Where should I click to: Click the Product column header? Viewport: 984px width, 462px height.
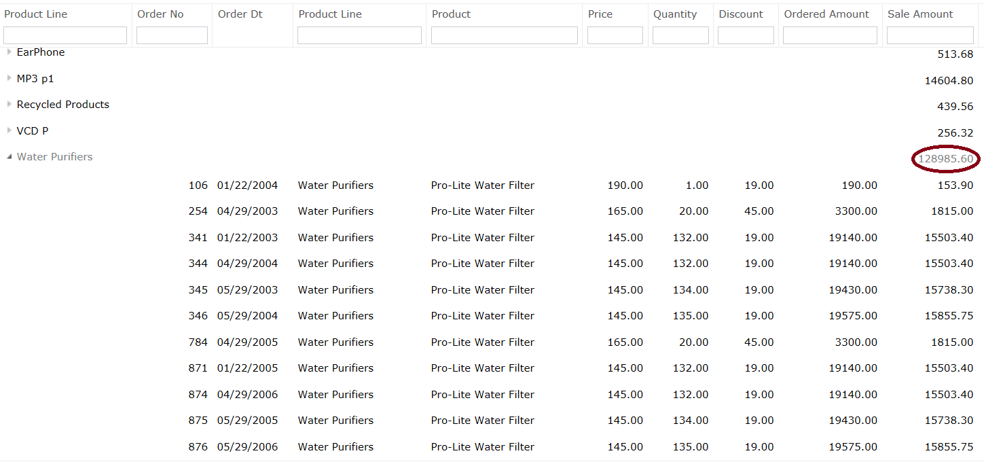451,14
